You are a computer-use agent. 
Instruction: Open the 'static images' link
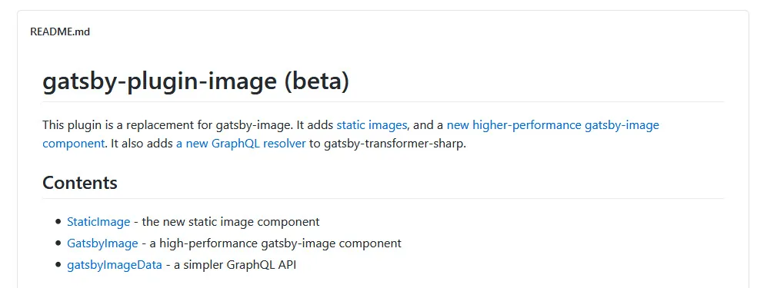click(x=372, y=125)
